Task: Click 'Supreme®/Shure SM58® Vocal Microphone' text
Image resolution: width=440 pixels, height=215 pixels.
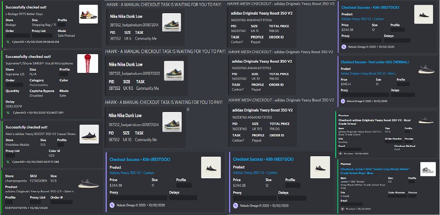Action: point(39,64)
